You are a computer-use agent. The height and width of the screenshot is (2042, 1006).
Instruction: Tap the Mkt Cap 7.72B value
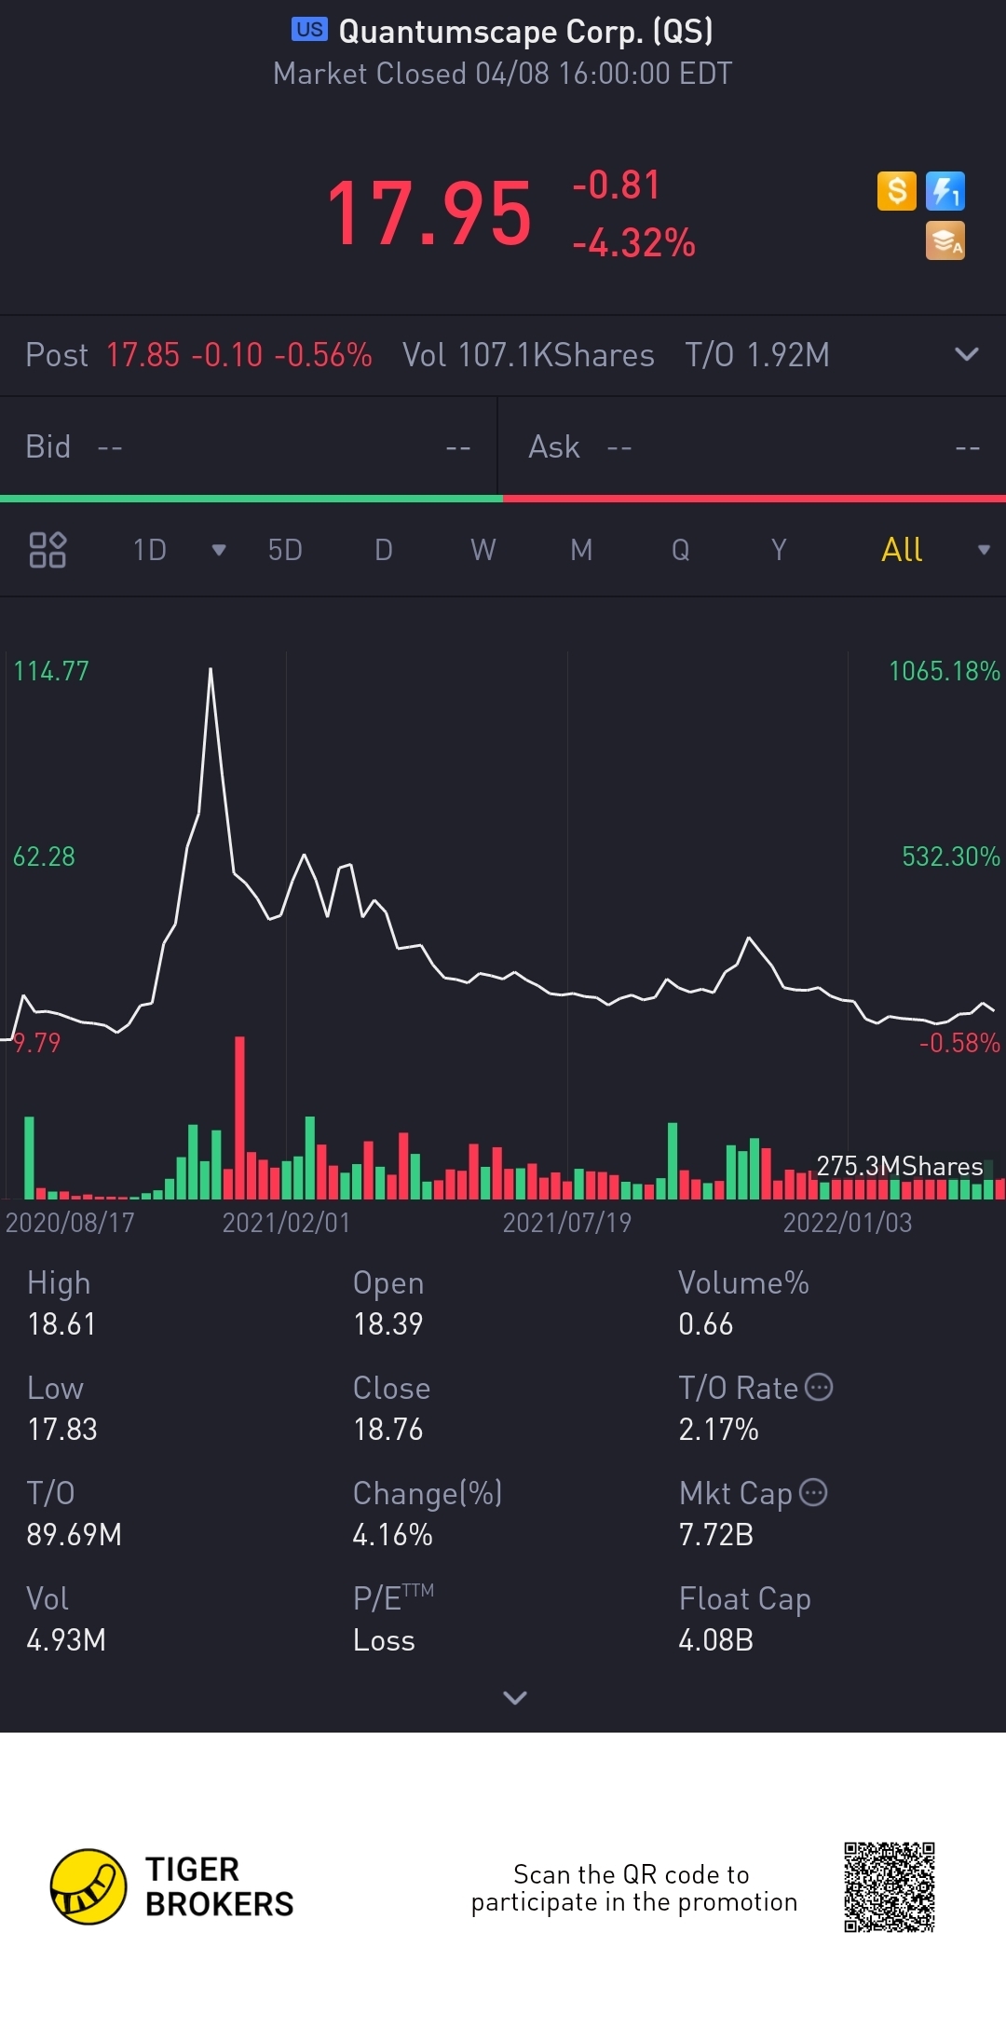pos(716,1534)
